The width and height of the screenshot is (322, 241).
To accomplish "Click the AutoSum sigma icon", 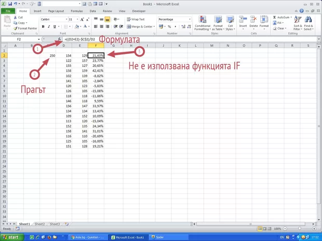I will (x=275, y=17).
